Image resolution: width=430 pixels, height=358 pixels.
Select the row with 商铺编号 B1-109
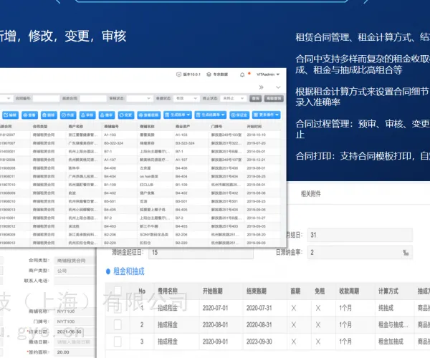(x=140, y=185)
